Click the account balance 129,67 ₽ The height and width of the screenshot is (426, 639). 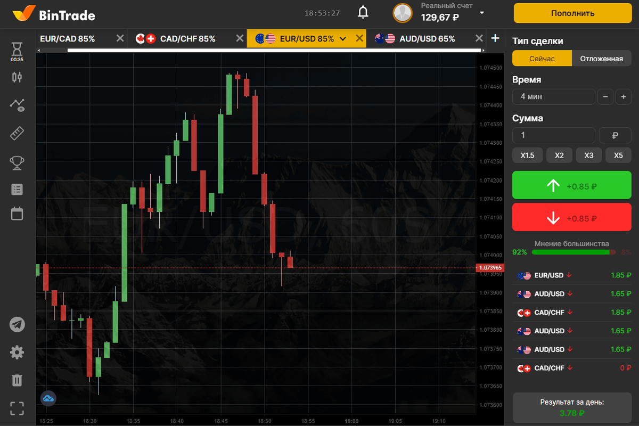tap(440, 17)
